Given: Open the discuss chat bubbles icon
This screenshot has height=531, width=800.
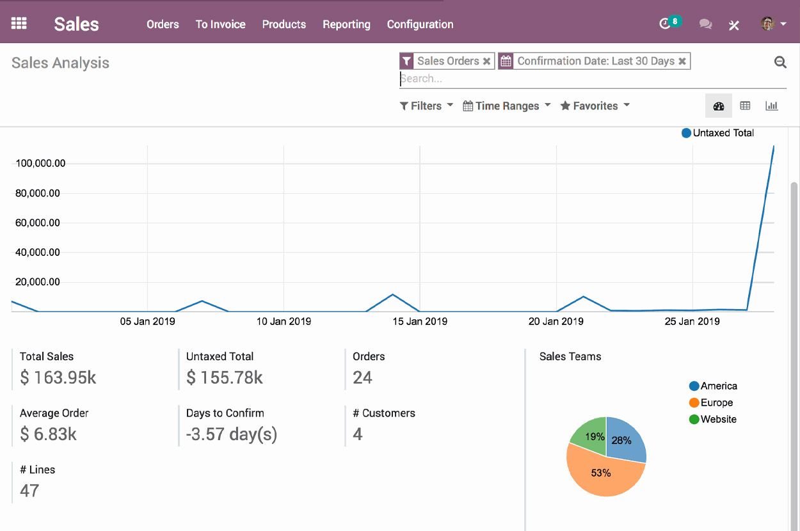Looking at the screenshot, I should click(x=705, y=24).
